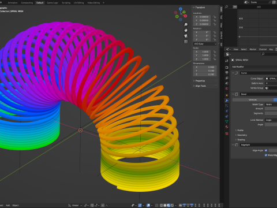Open the Modifiers wrench tab icon

(227, 101)
